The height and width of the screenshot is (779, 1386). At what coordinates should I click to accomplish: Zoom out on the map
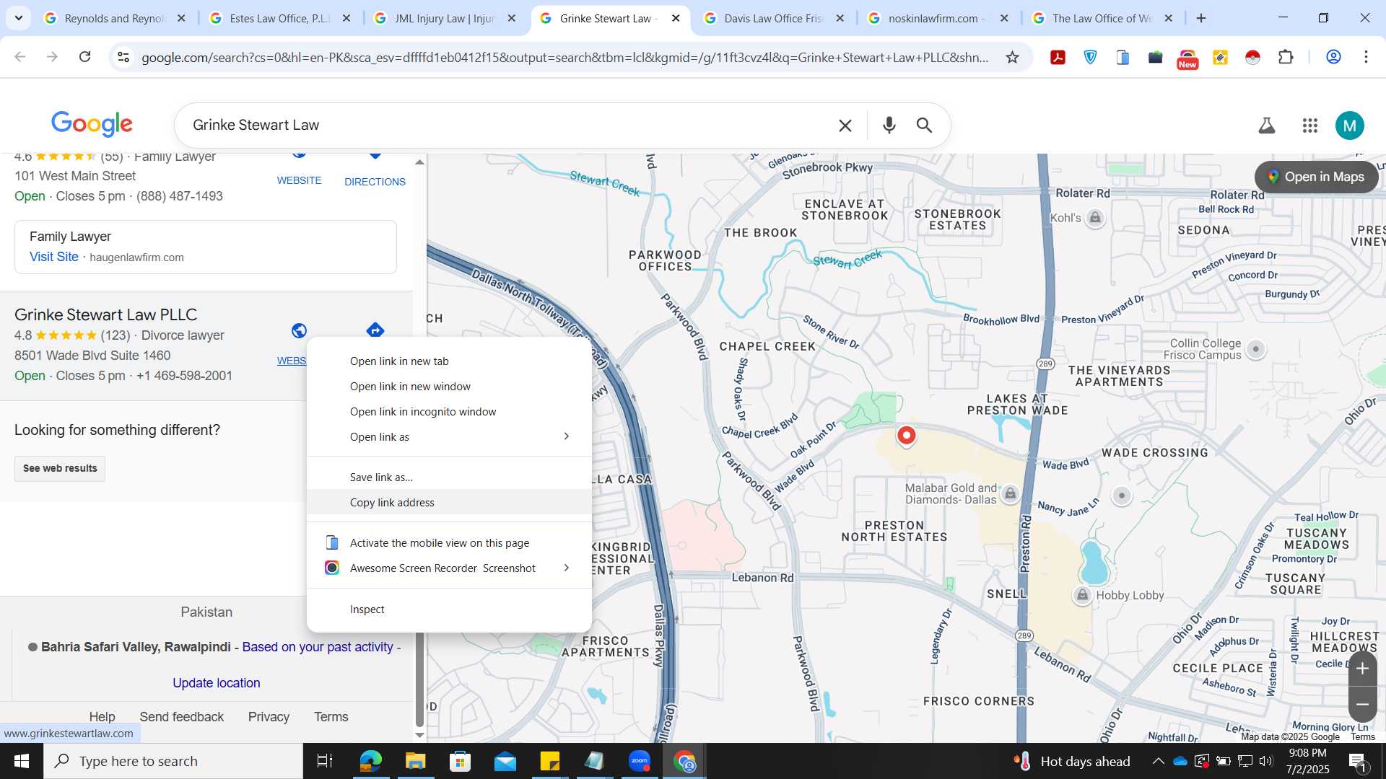[x=1362, y=705]
